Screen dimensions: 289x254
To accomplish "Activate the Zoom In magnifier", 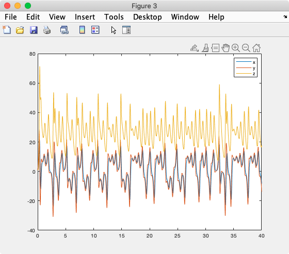I will coord(236,48).
